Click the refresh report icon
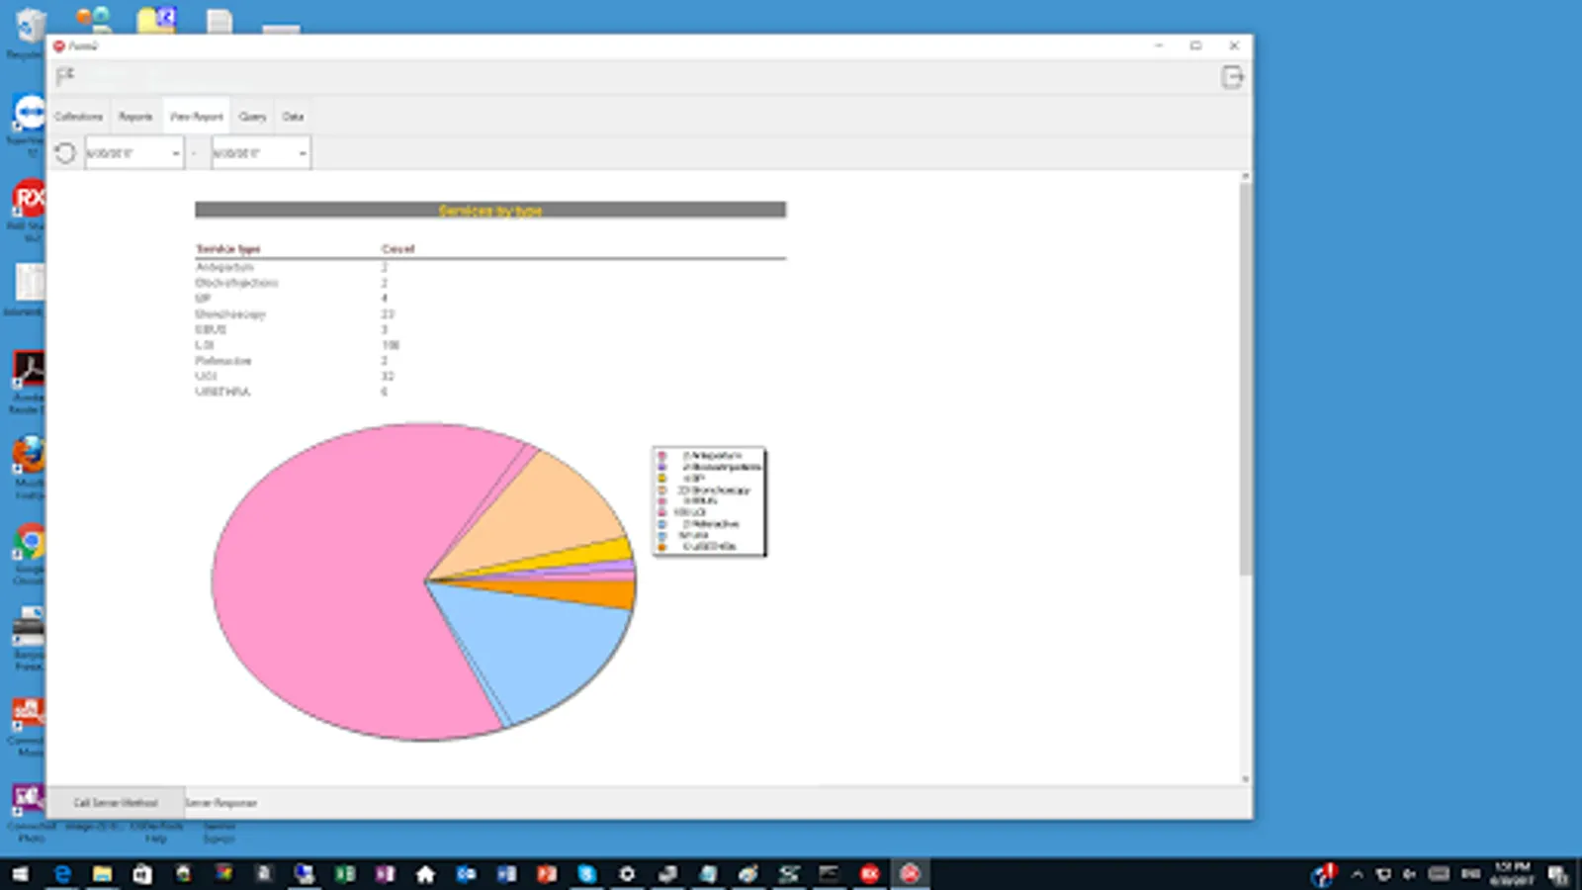The image size is (1582, 890). pos(65,152)
